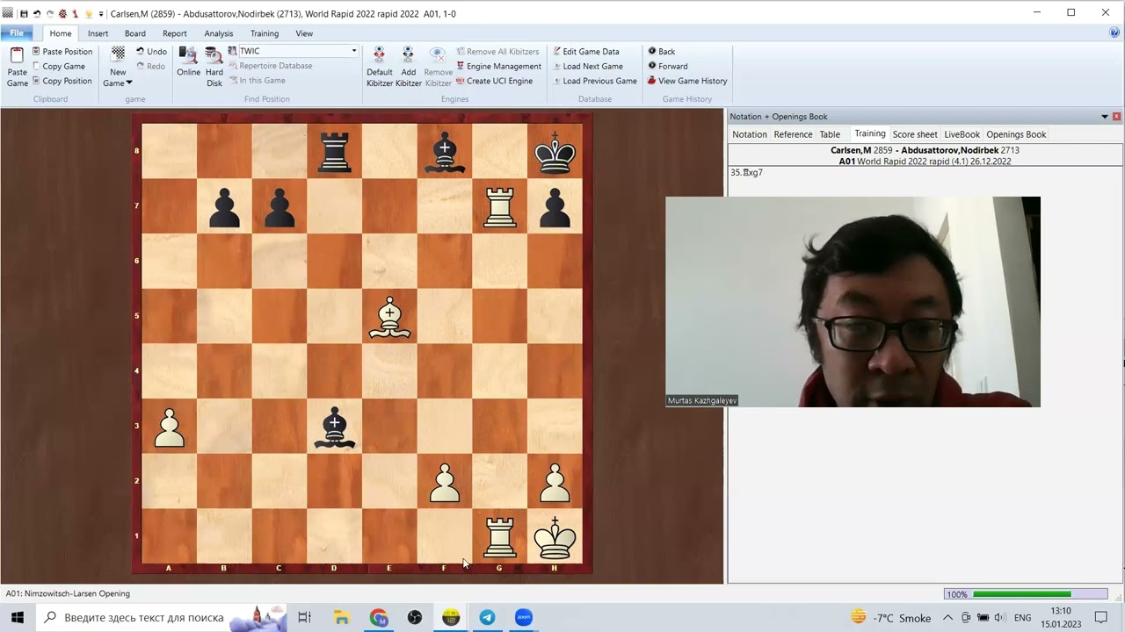This screenshot has height=632, width=1125.
Task: Click the black king on h8
Action: [x=555, y=152]
